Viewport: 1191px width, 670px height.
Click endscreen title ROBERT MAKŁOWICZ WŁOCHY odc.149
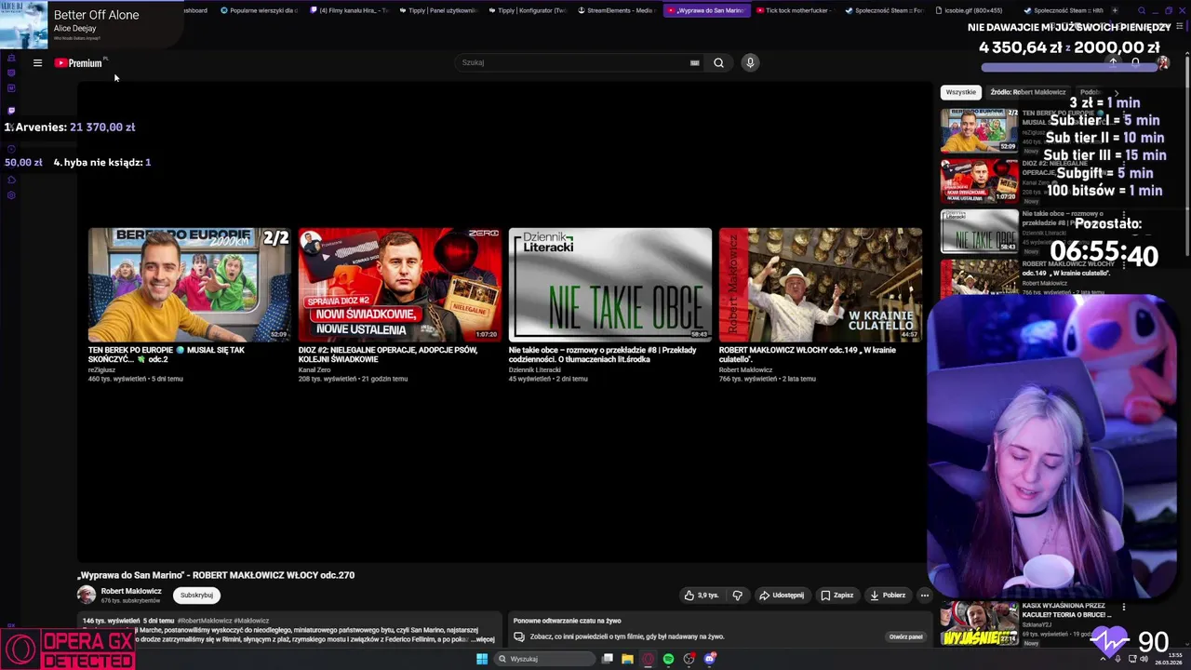[x=807, y=355]
